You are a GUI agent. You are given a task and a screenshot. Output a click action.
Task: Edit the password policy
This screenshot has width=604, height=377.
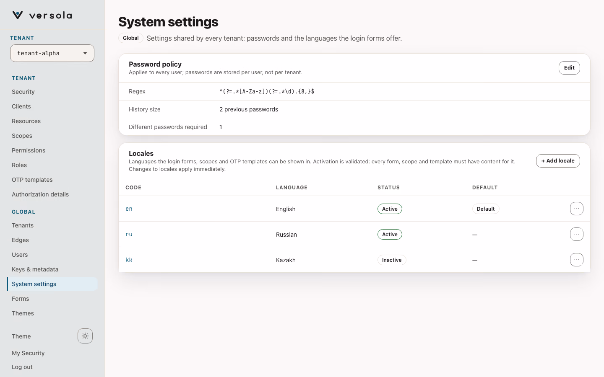click(569, 68)
